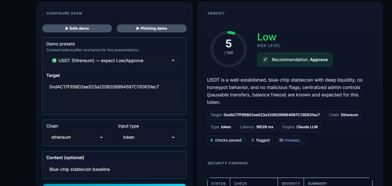Click the Context optional input field
392x186 pixels.
point(114,169)
